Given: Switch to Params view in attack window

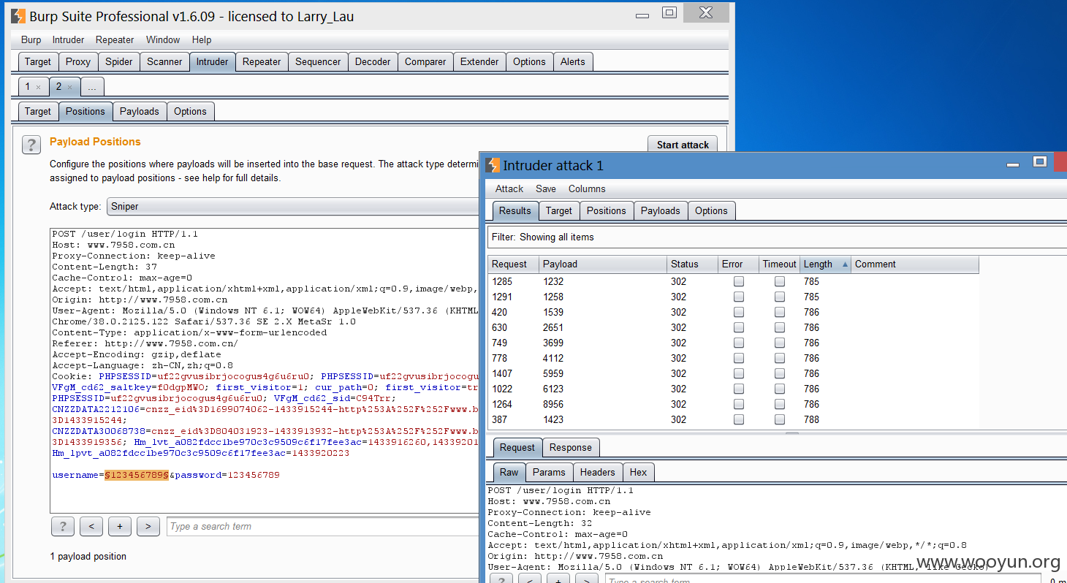Looking at the screenshot, I should click(549, 473).
